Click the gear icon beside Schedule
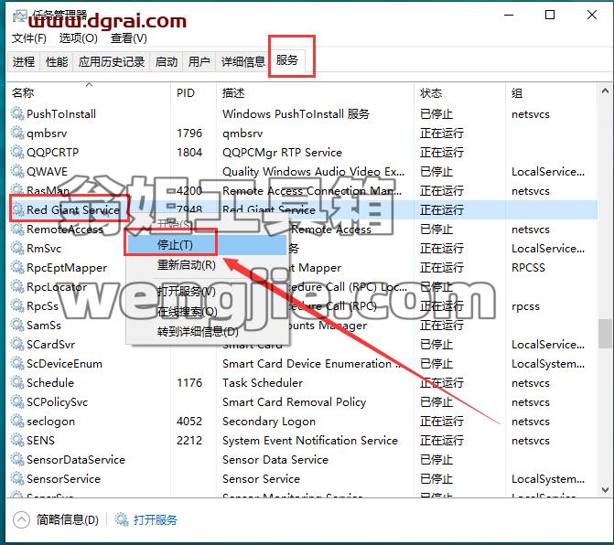 tap(17, 382)
